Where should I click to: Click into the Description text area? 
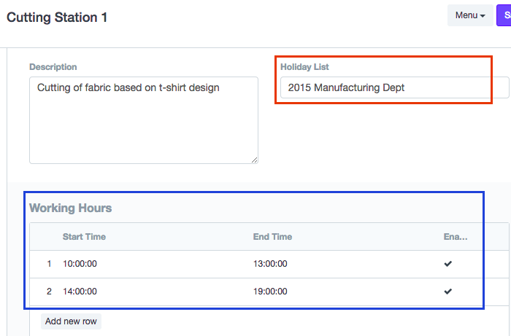pos(143,120)
